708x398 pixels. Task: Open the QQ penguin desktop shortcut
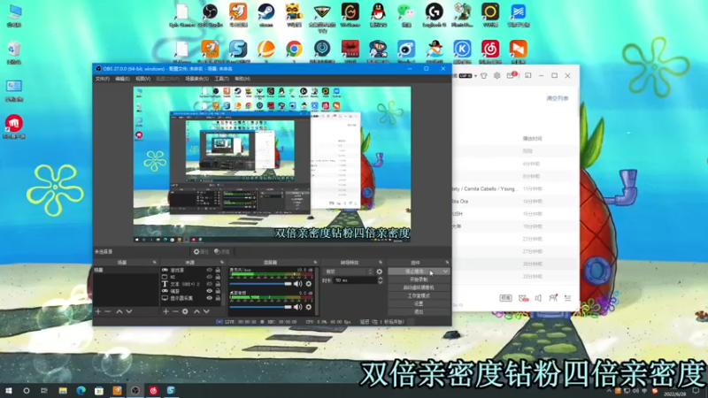pos(378,15)
